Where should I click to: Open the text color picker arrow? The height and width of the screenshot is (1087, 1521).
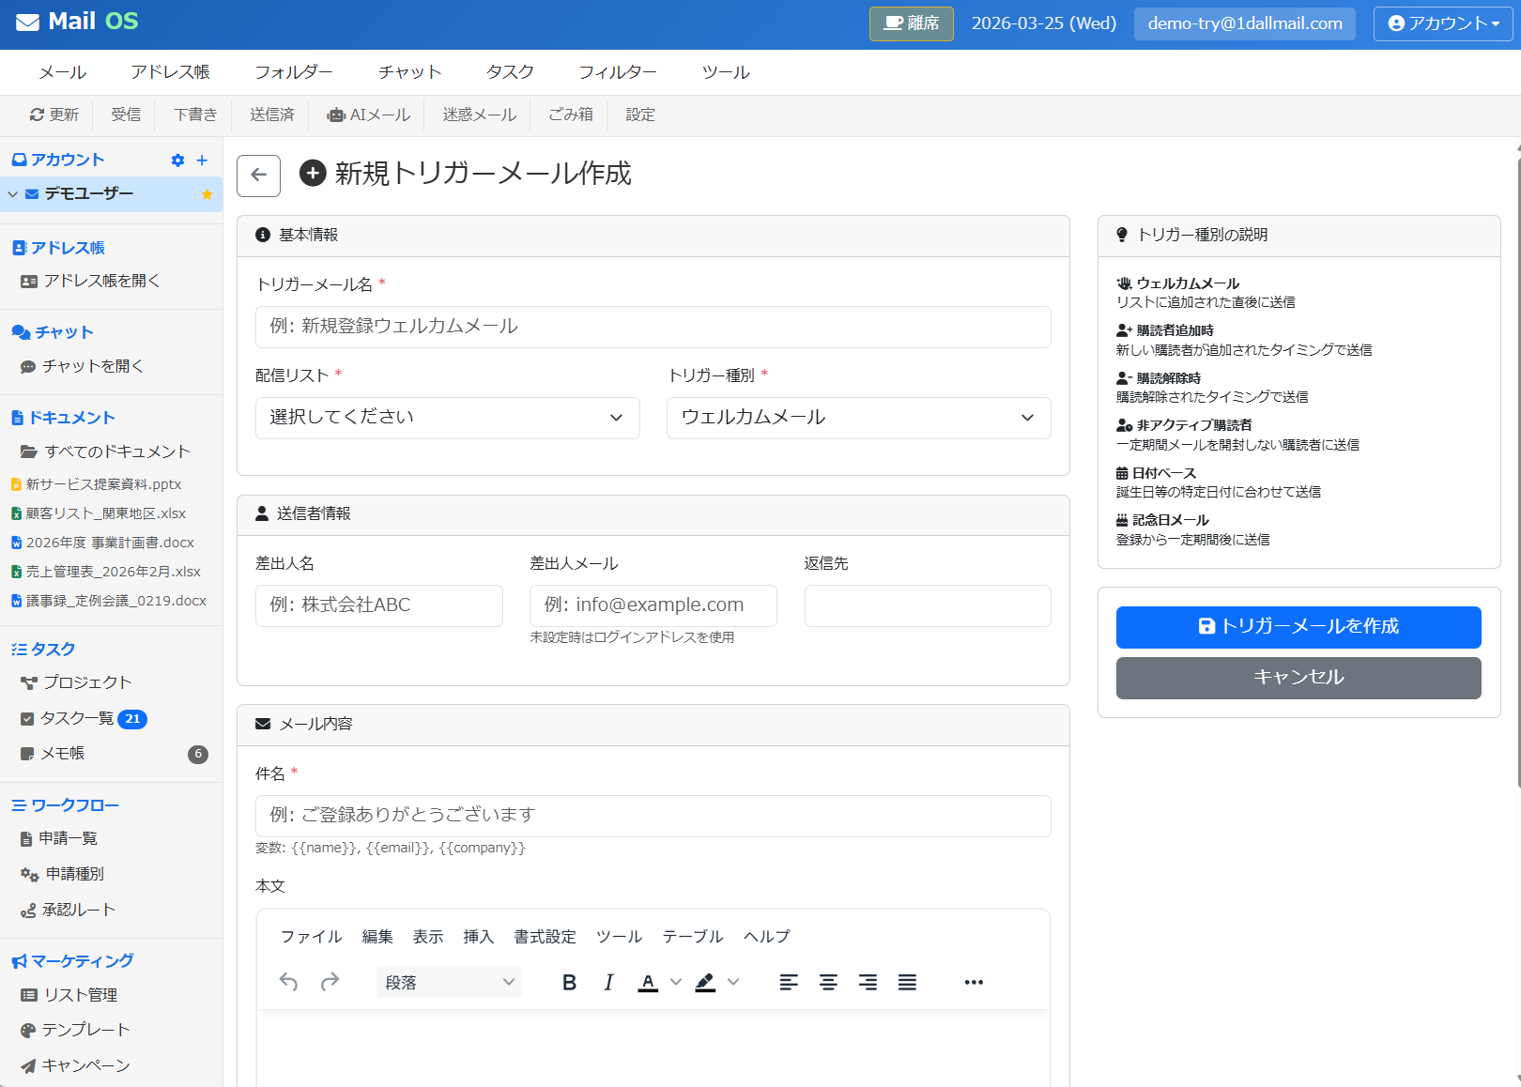[674, 982]
